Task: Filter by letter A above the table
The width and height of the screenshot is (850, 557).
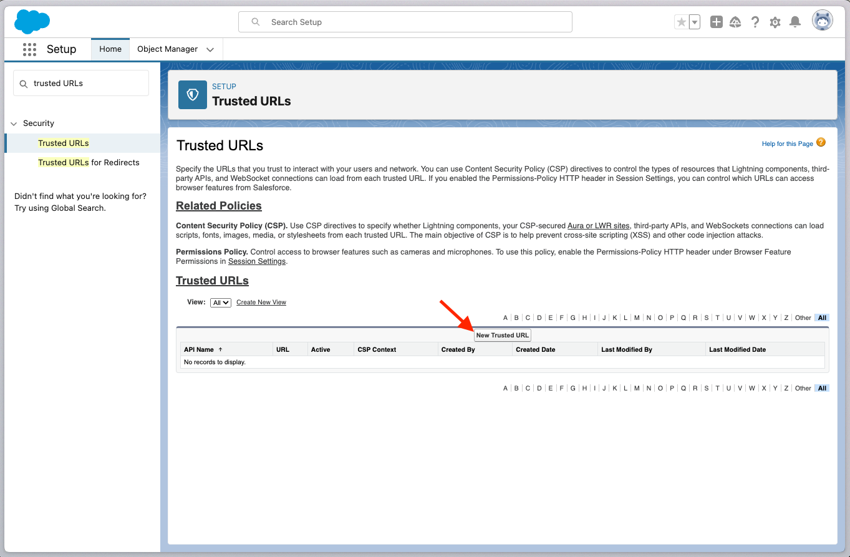Action: click(506, 318)
